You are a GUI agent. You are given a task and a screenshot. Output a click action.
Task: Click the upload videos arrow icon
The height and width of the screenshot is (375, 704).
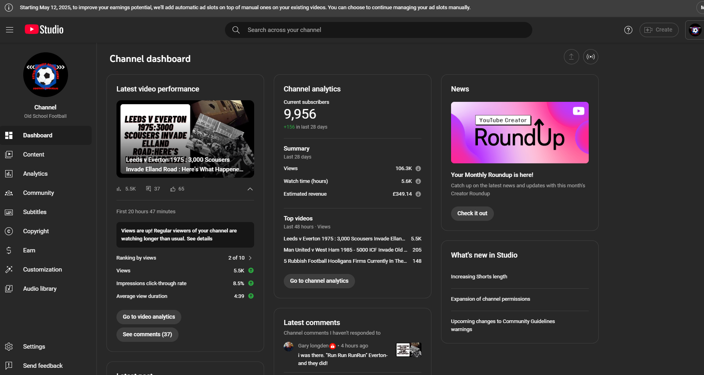572,57
